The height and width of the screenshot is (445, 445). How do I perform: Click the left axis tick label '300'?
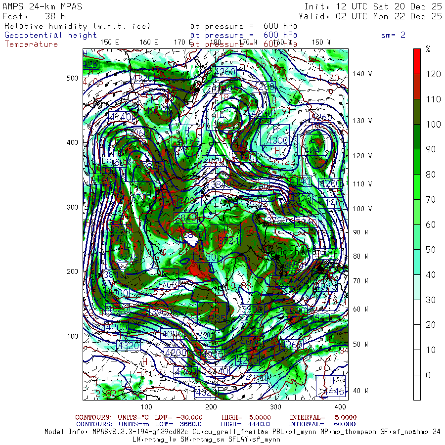point(72,207)
